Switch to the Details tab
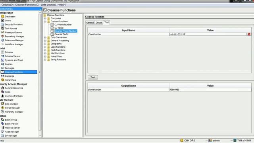The height and width of the screenshot is (143, 254). (x=99, y=23)
